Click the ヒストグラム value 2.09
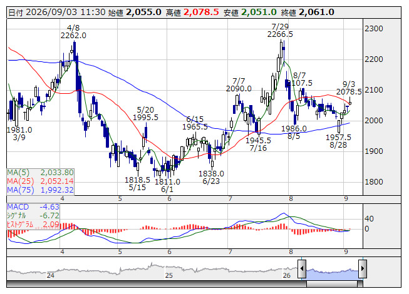 point(51,225)
